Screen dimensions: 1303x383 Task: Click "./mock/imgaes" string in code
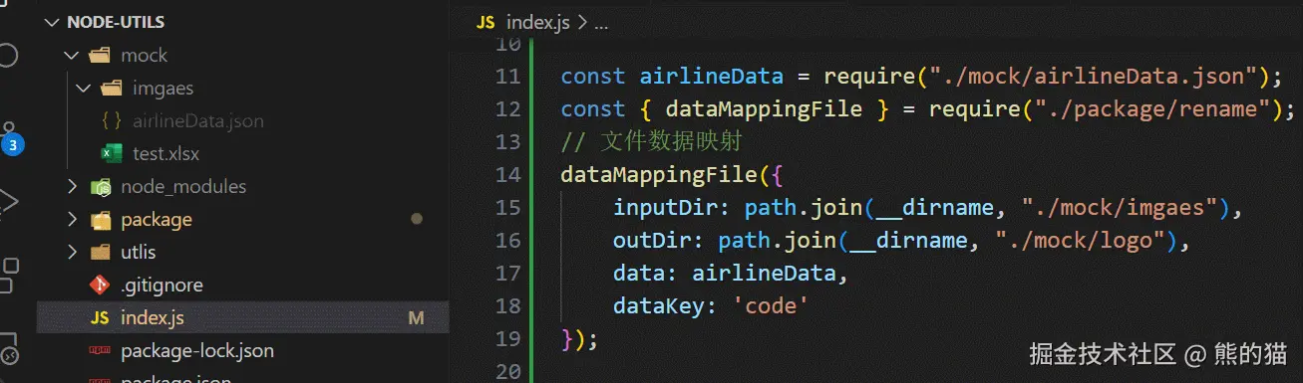pyautogui.click(x=1122, y=208)
